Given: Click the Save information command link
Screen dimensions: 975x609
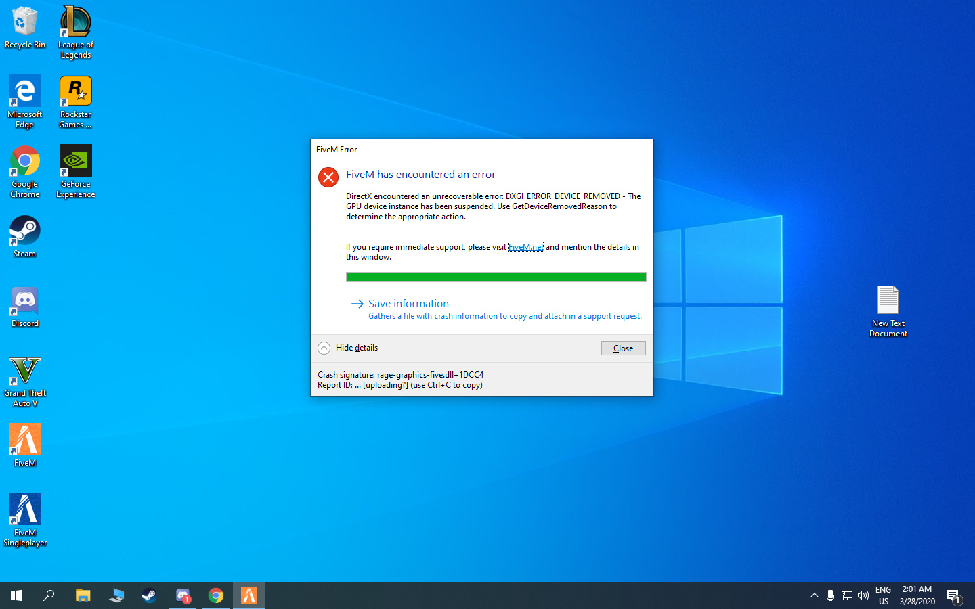Looking at the screenshot, I should pyautogui.click(x=408, y=304).
